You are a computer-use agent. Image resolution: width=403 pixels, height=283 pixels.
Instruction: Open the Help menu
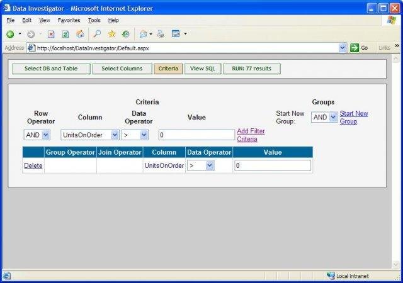113,20
